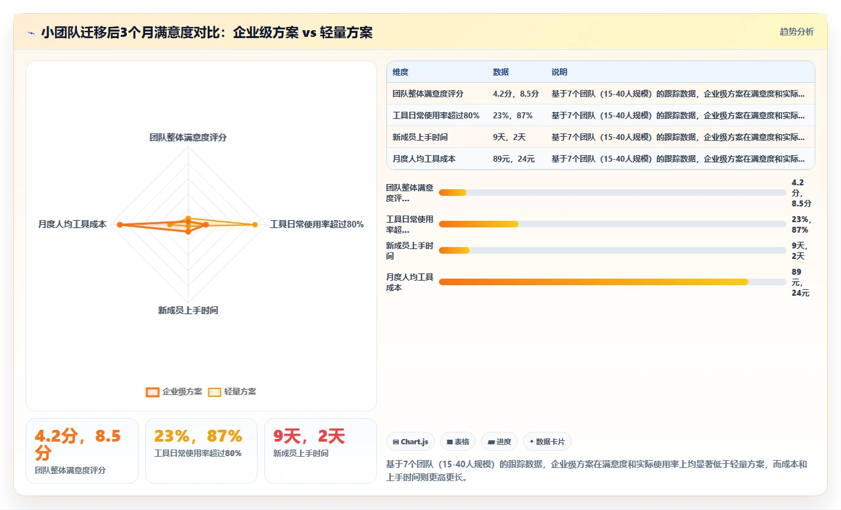Open the 9天，2天 stat card
841x510 pixels.
[321, 451]
